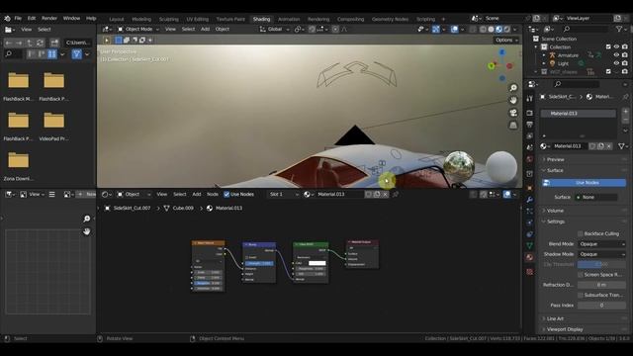Image resolution: width=633 pixels, height=356 pixels.
Task: Open the Modifiers wrench properties tab
Action: pos(530,200)
